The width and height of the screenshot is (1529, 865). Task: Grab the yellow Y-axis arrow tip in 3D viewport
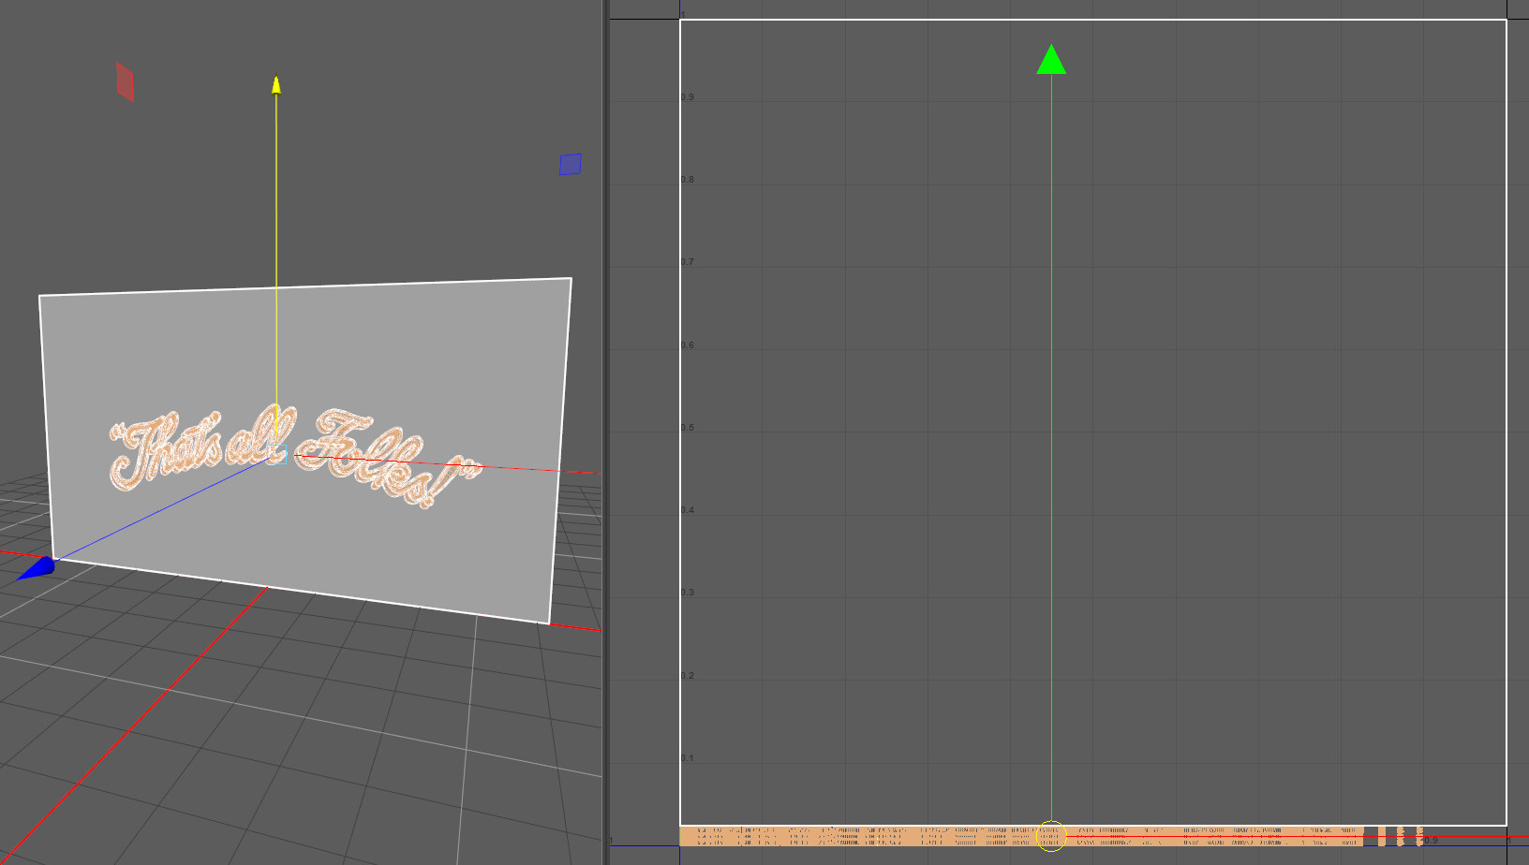[276, 84]
